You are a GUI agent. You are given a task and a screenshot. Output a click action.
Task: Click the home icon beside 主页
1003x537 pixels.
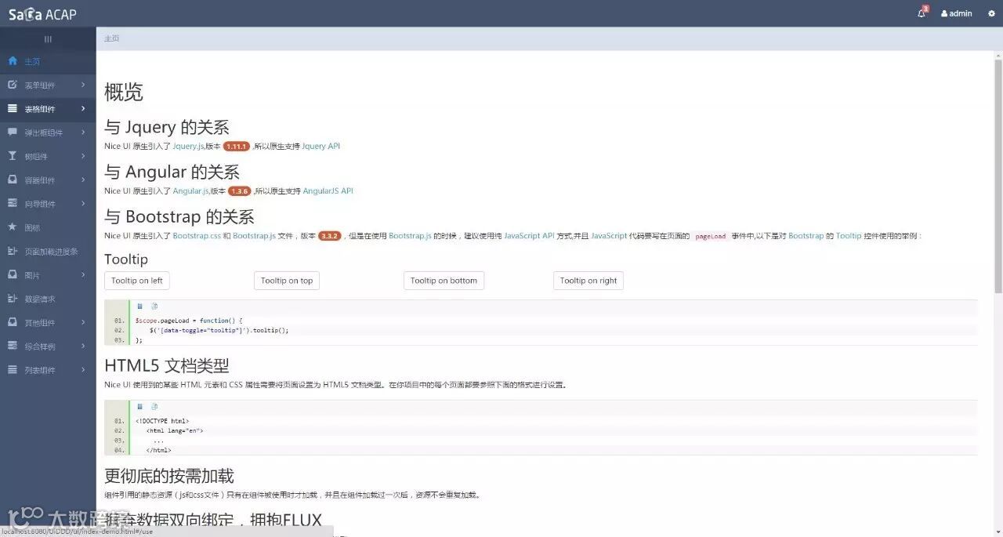point(13,61)
